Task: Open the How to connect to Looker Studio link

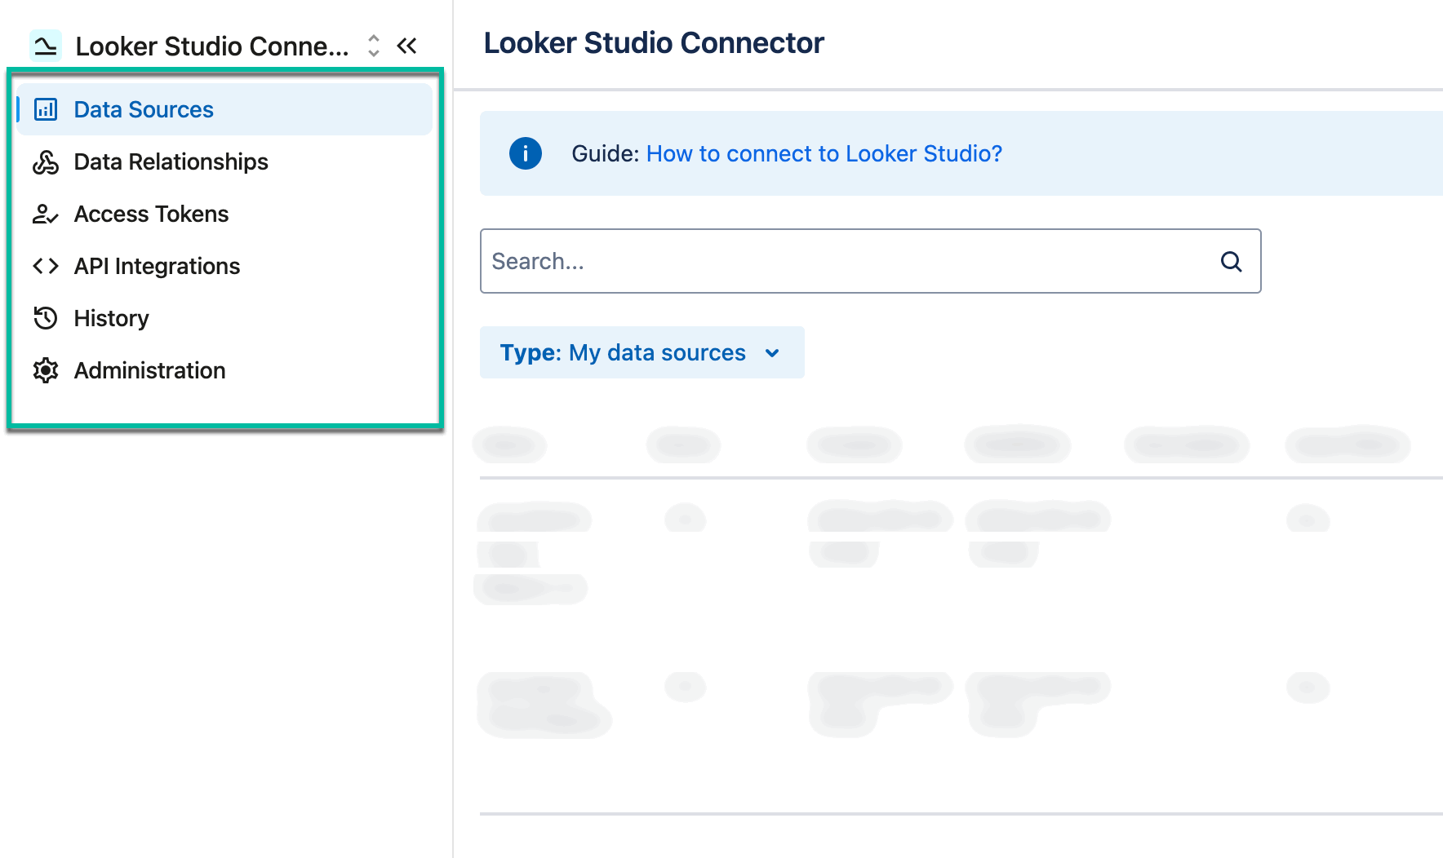Action: (824, 153)
